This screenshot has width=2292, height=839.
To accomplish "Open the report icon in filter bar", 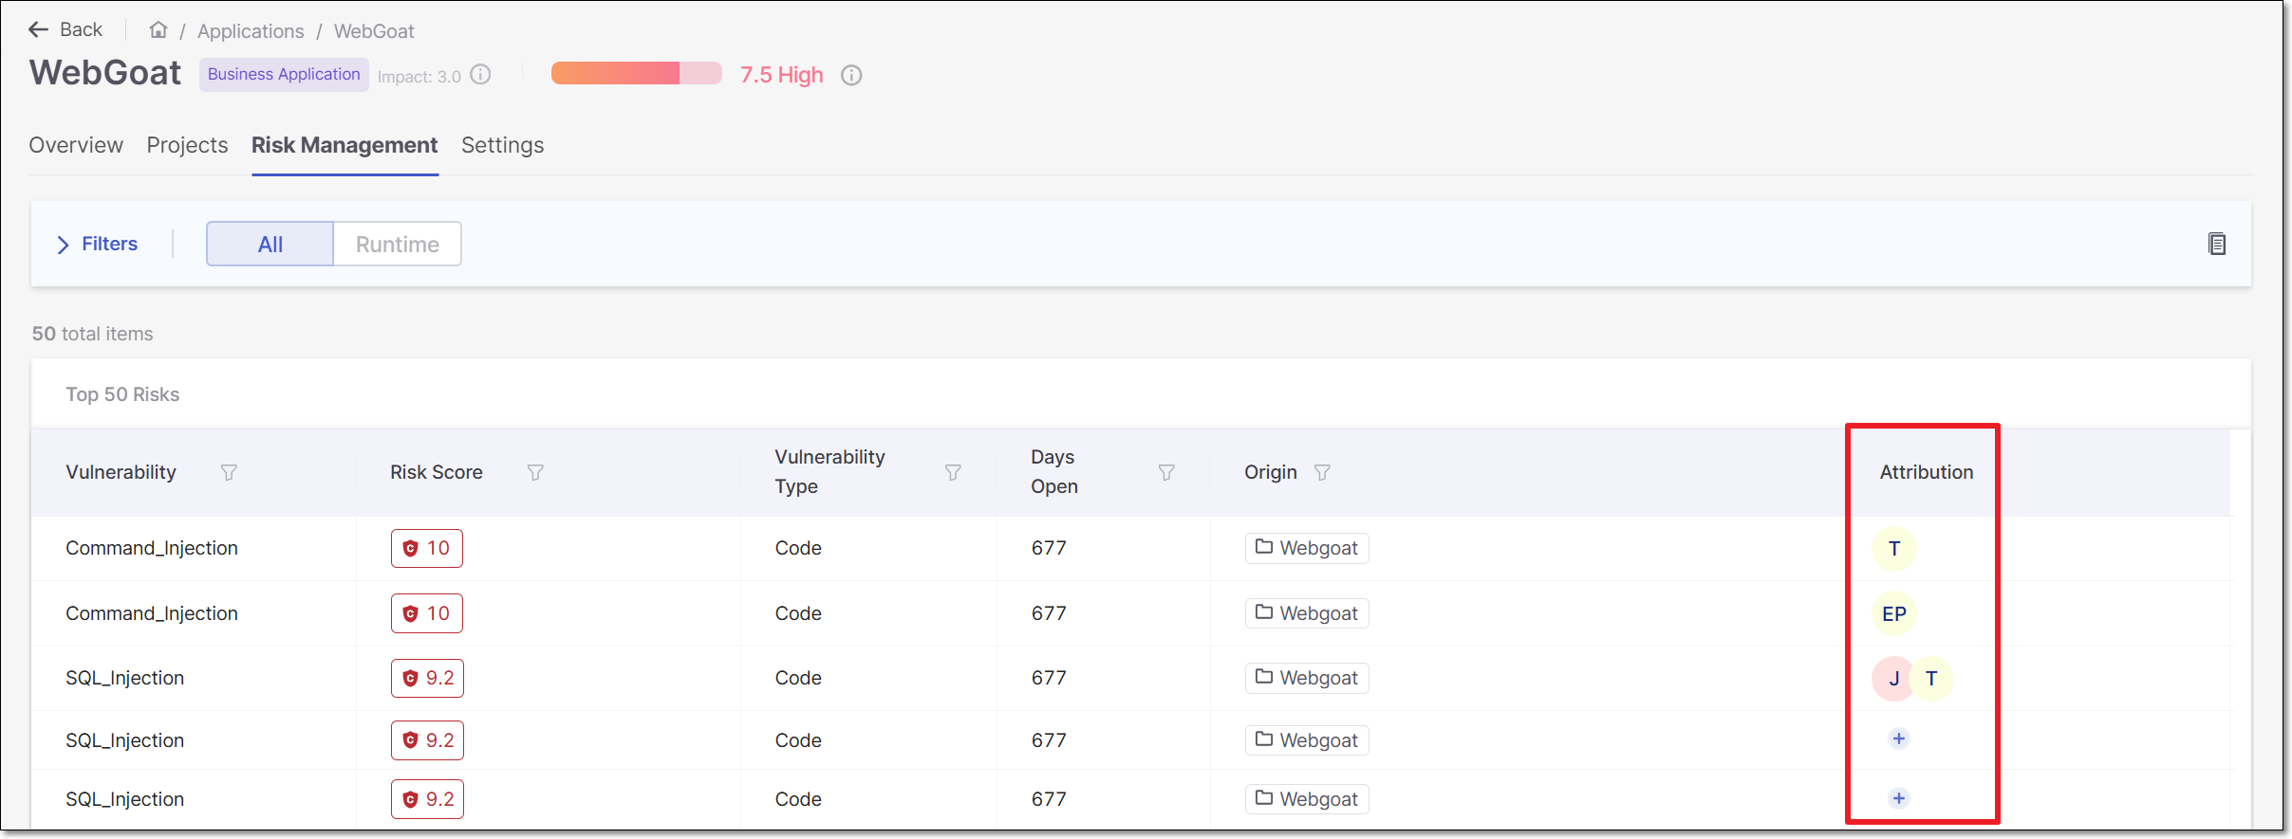I will pyautogui.click(x=2216, y=245).
